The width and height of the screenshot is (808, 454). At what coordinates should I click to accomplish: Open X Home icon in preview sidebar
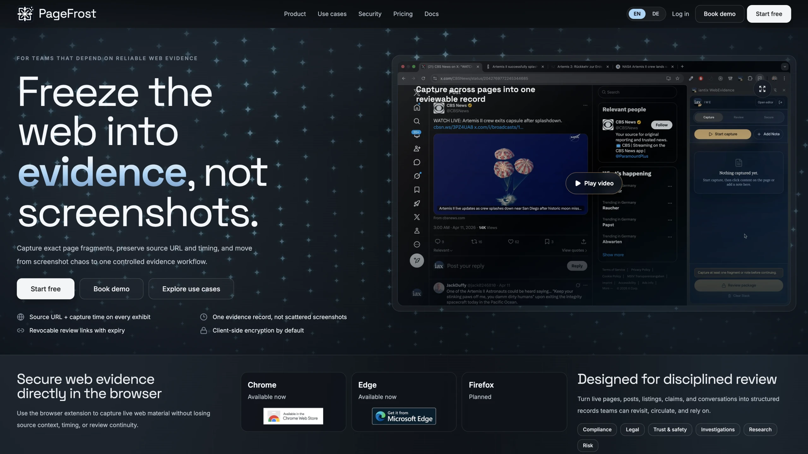[417, 108]
